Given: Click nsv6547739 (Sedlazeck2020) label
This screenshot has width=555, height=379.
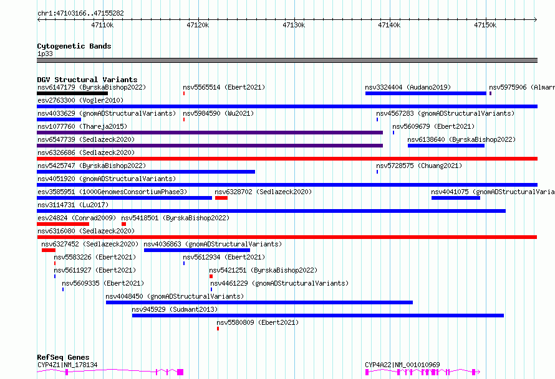Looking at the screenshot, I should coord(86,139).
